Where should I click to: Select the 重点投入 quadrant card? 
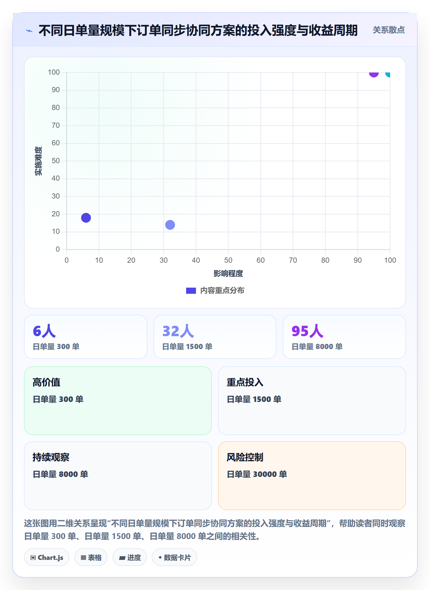(312, 401)
